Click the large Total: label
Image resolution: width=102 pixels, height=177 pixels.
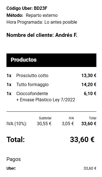click(15, 140)
